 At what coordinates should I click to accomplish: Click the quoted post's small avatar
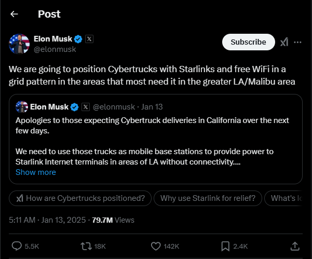point(22,107)
